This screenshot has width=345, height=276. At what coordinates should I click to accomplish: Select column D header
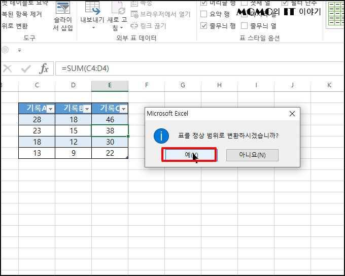coord(73,85)
